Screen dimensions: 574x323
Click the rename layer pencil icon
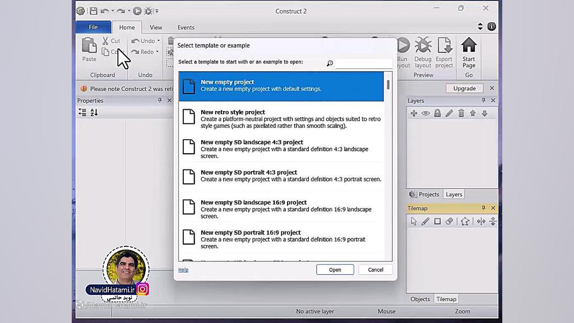pyautogui.click(x=449, y=113)
